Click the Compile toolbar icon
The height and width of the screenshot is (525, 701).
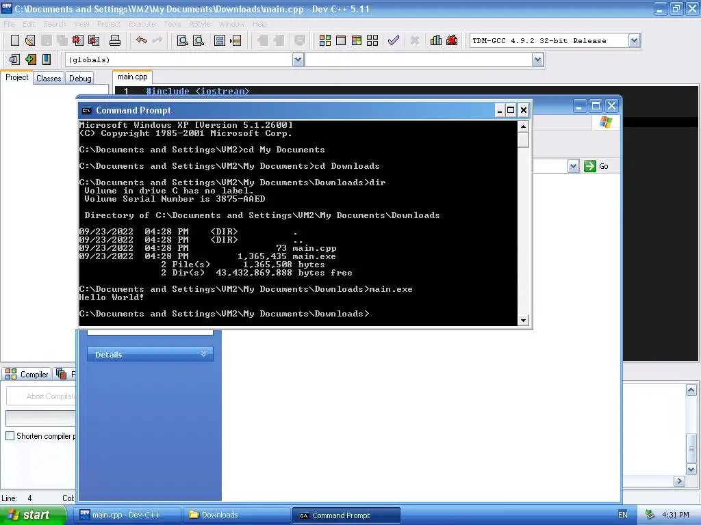tap(325, 40)
